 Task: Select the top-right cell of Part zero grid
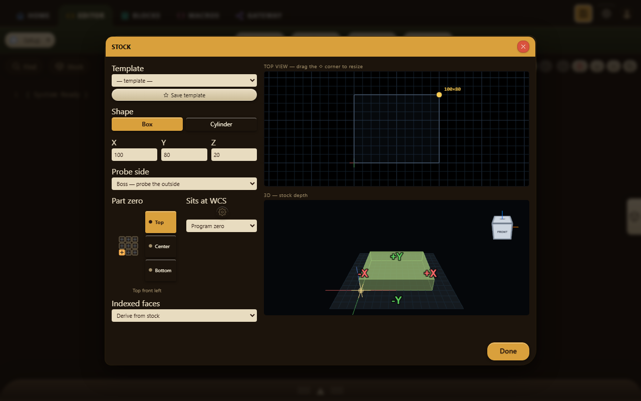coord(135,240)
